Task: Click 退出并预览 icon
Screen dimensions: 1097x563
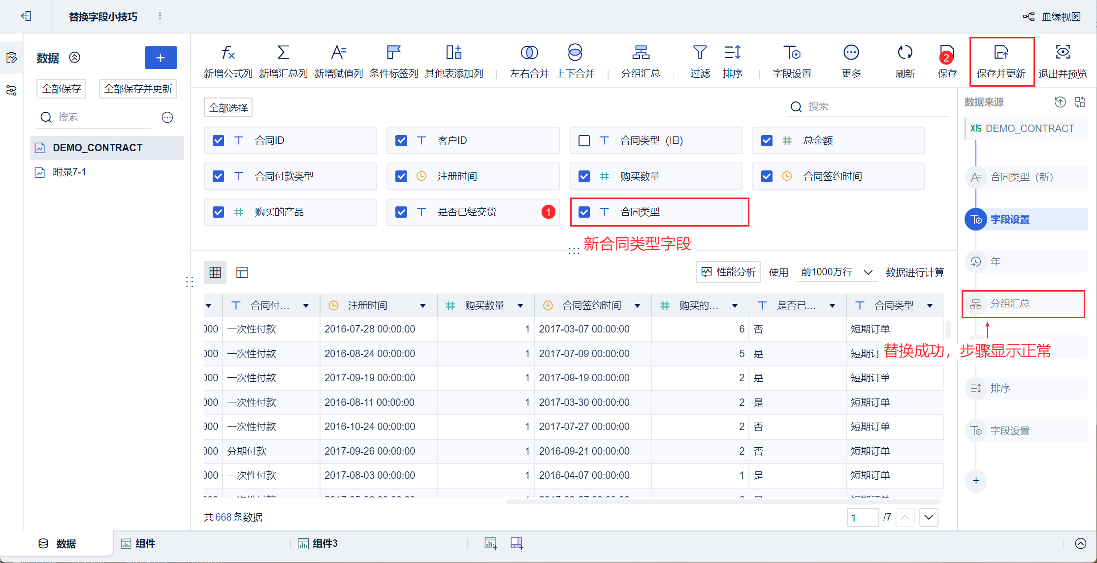Action: (1063, 53)
